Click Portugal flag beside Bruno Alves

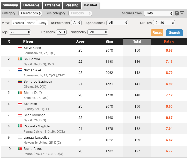(x=20, y=149)
